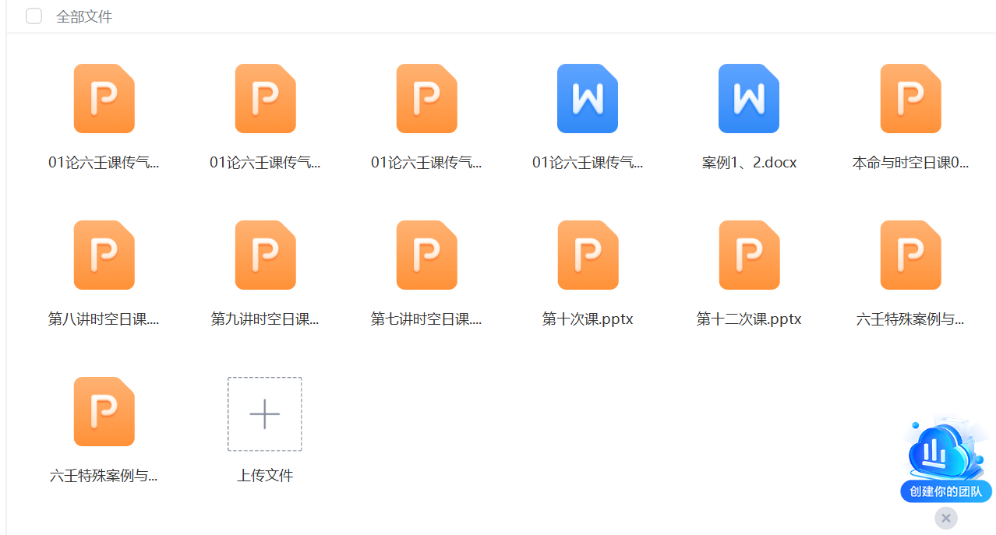Open the blue Word icon for 01论六壬课传气
996x535 pixels.
[588, 99]
